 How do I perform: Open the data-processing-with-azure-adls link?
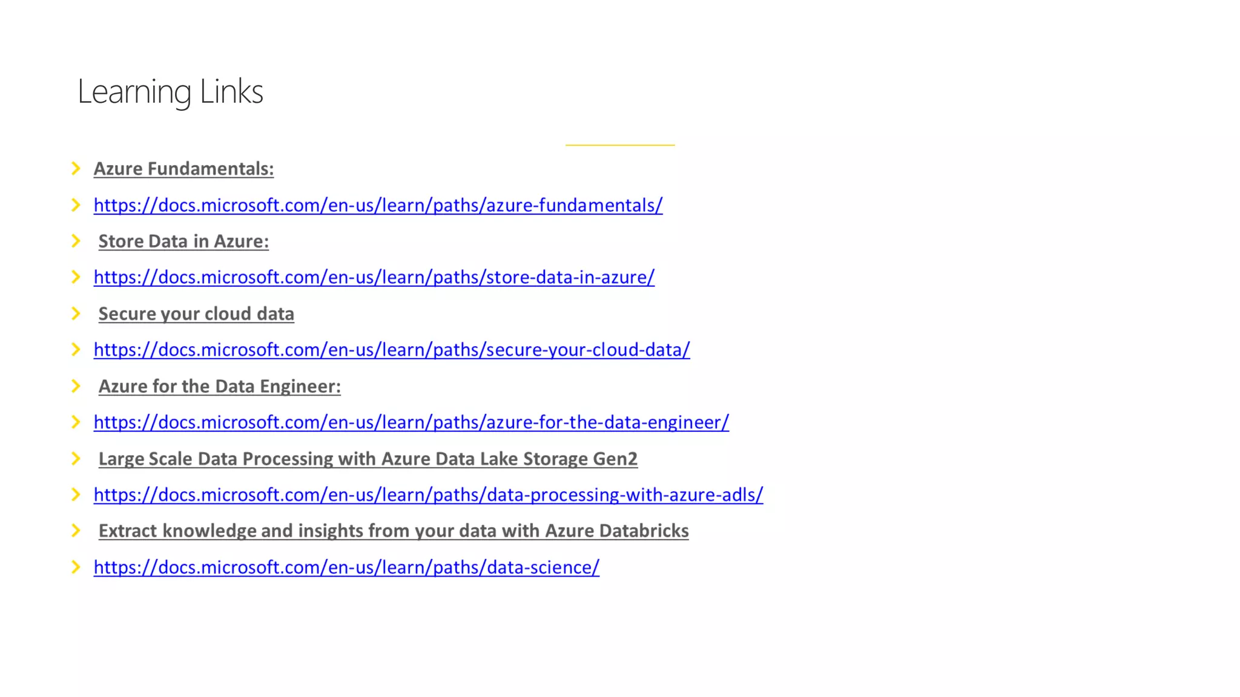coord(428,495)
